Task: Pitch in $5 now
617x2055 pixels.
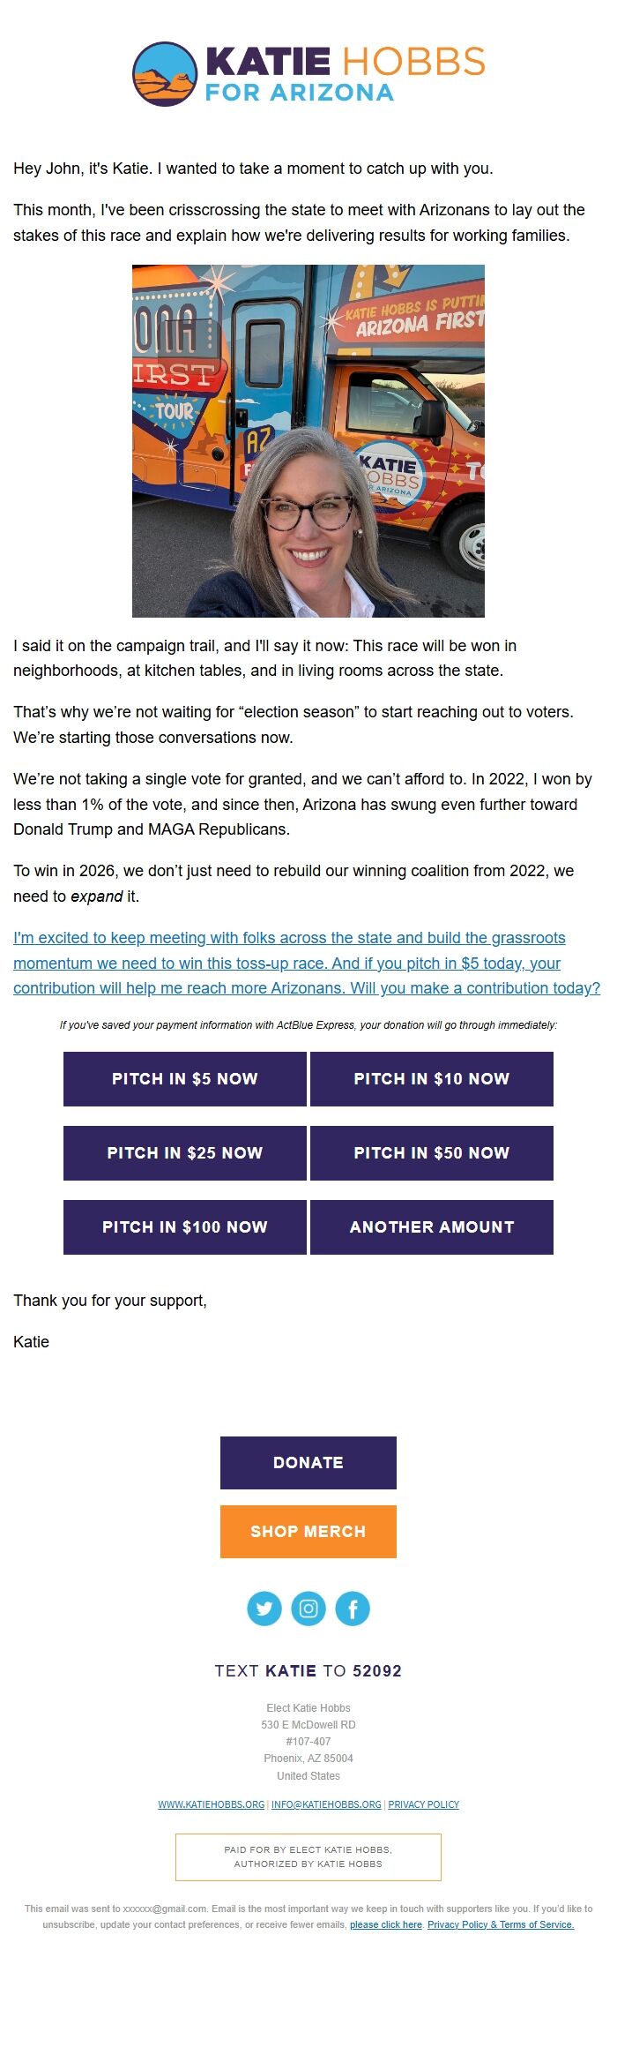Action: point(184,1078)
